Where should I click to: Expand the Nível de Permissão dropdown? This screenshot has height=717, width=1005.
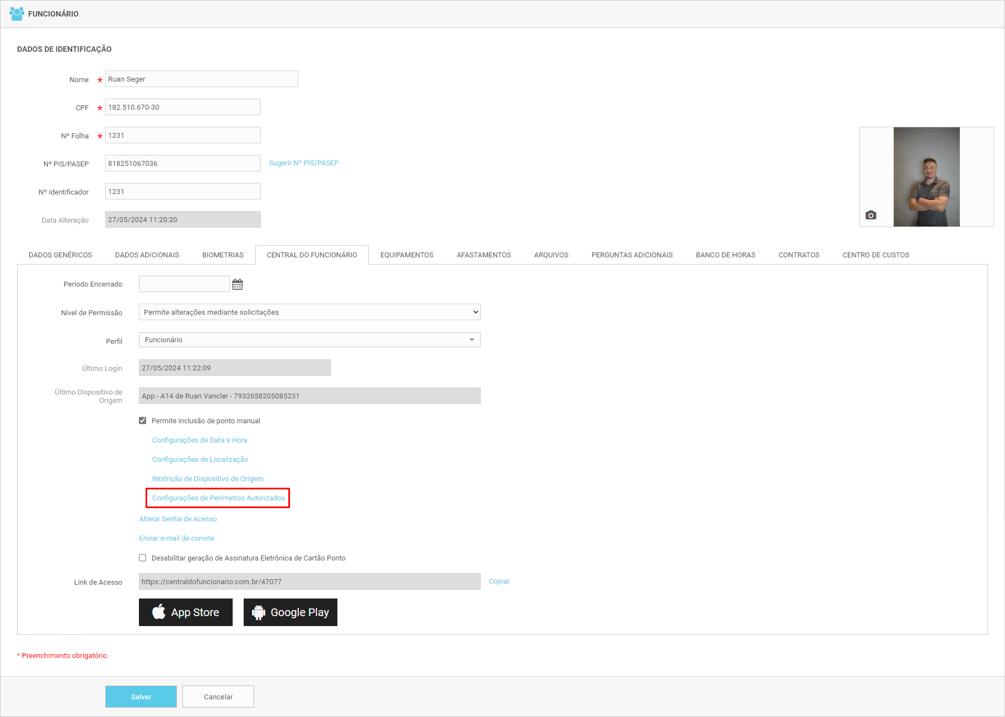(309, 312)
